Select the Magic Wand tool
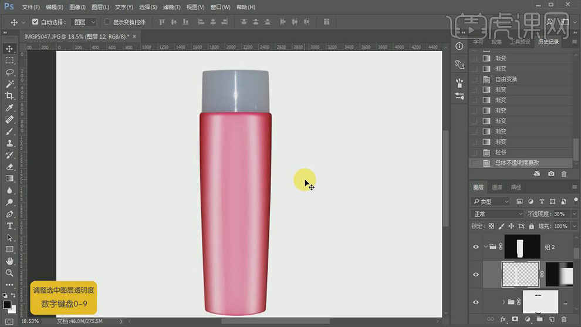The image size is (581, 327). click(9, 84)
